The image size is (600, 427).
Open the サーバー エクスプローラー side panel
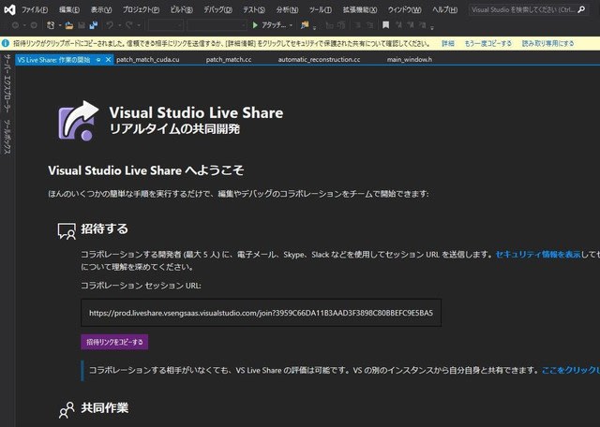[x=7, y=83]
